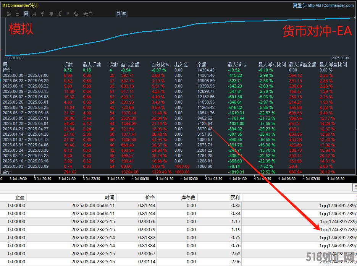Click the 最大手数 column header
Image resolution: width=357 pixels, height=266 pixels.
(92, 65)
